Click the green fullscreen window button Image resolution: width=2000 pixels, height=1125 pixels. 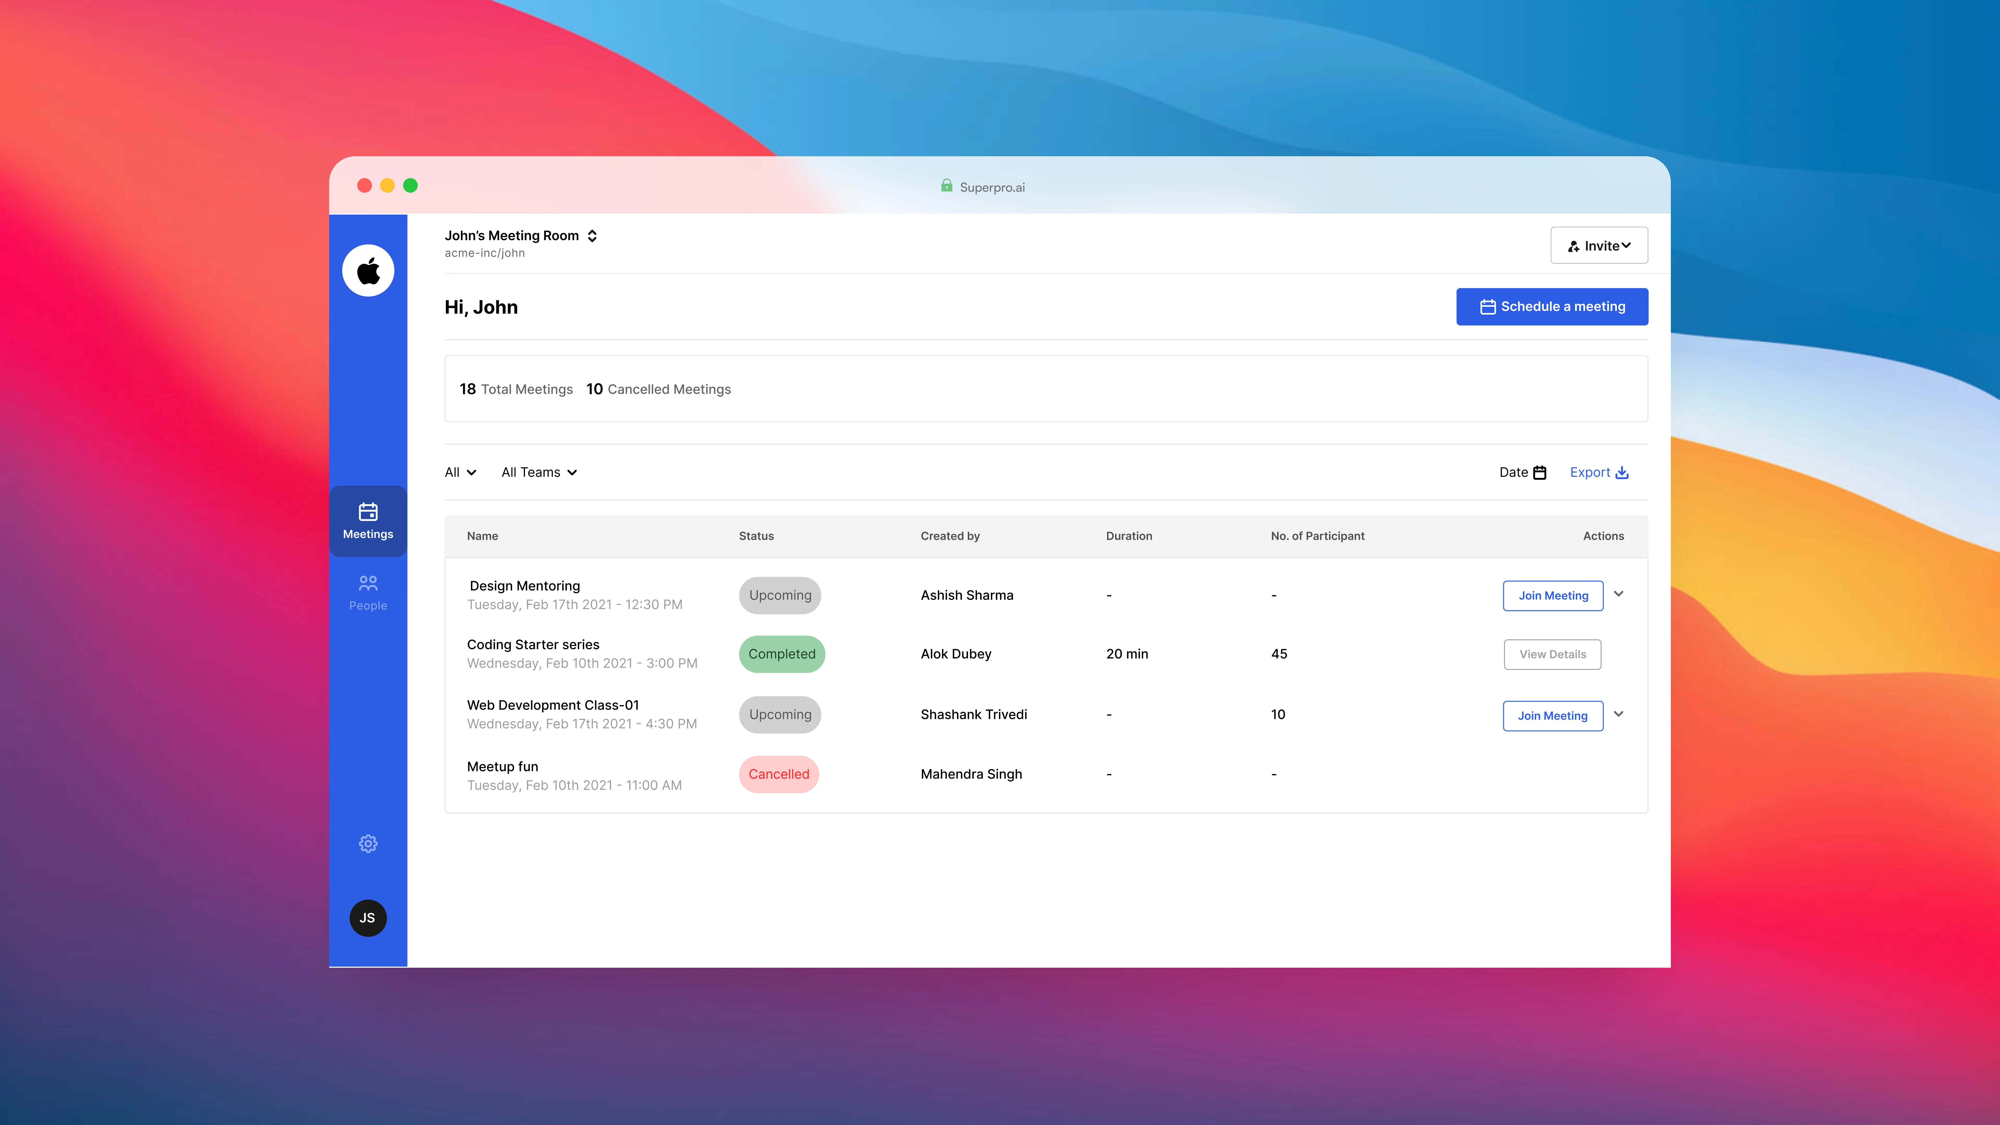click(x=411, y=186)
